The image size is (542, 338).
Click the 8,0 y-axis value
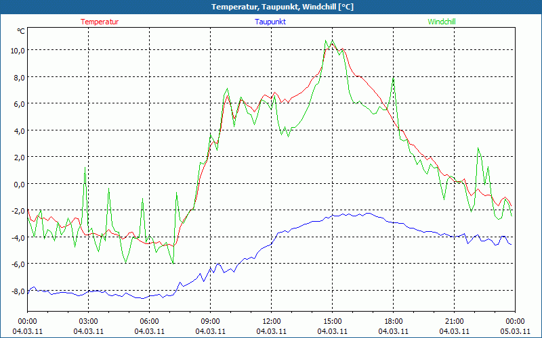tap(20, 77)
